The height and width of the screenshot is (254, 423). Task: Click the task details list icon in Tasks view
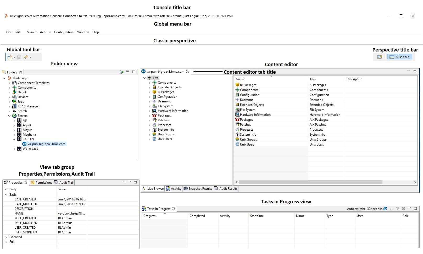pos(398,209)
